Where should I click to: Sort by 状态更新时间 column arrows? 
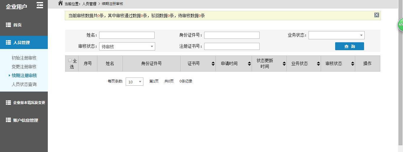[x=284, y=64]
